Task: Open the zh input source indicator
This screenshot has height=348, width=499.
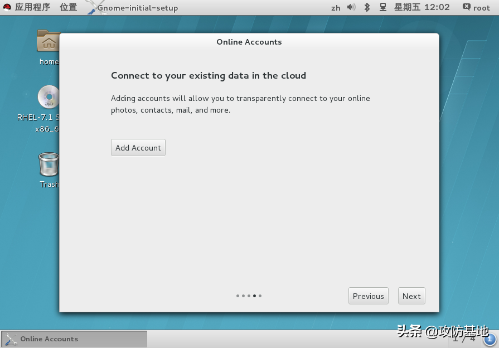Action: click(336, 8)
